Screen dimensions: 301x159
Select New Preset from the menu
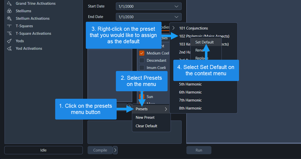point(145,117)
